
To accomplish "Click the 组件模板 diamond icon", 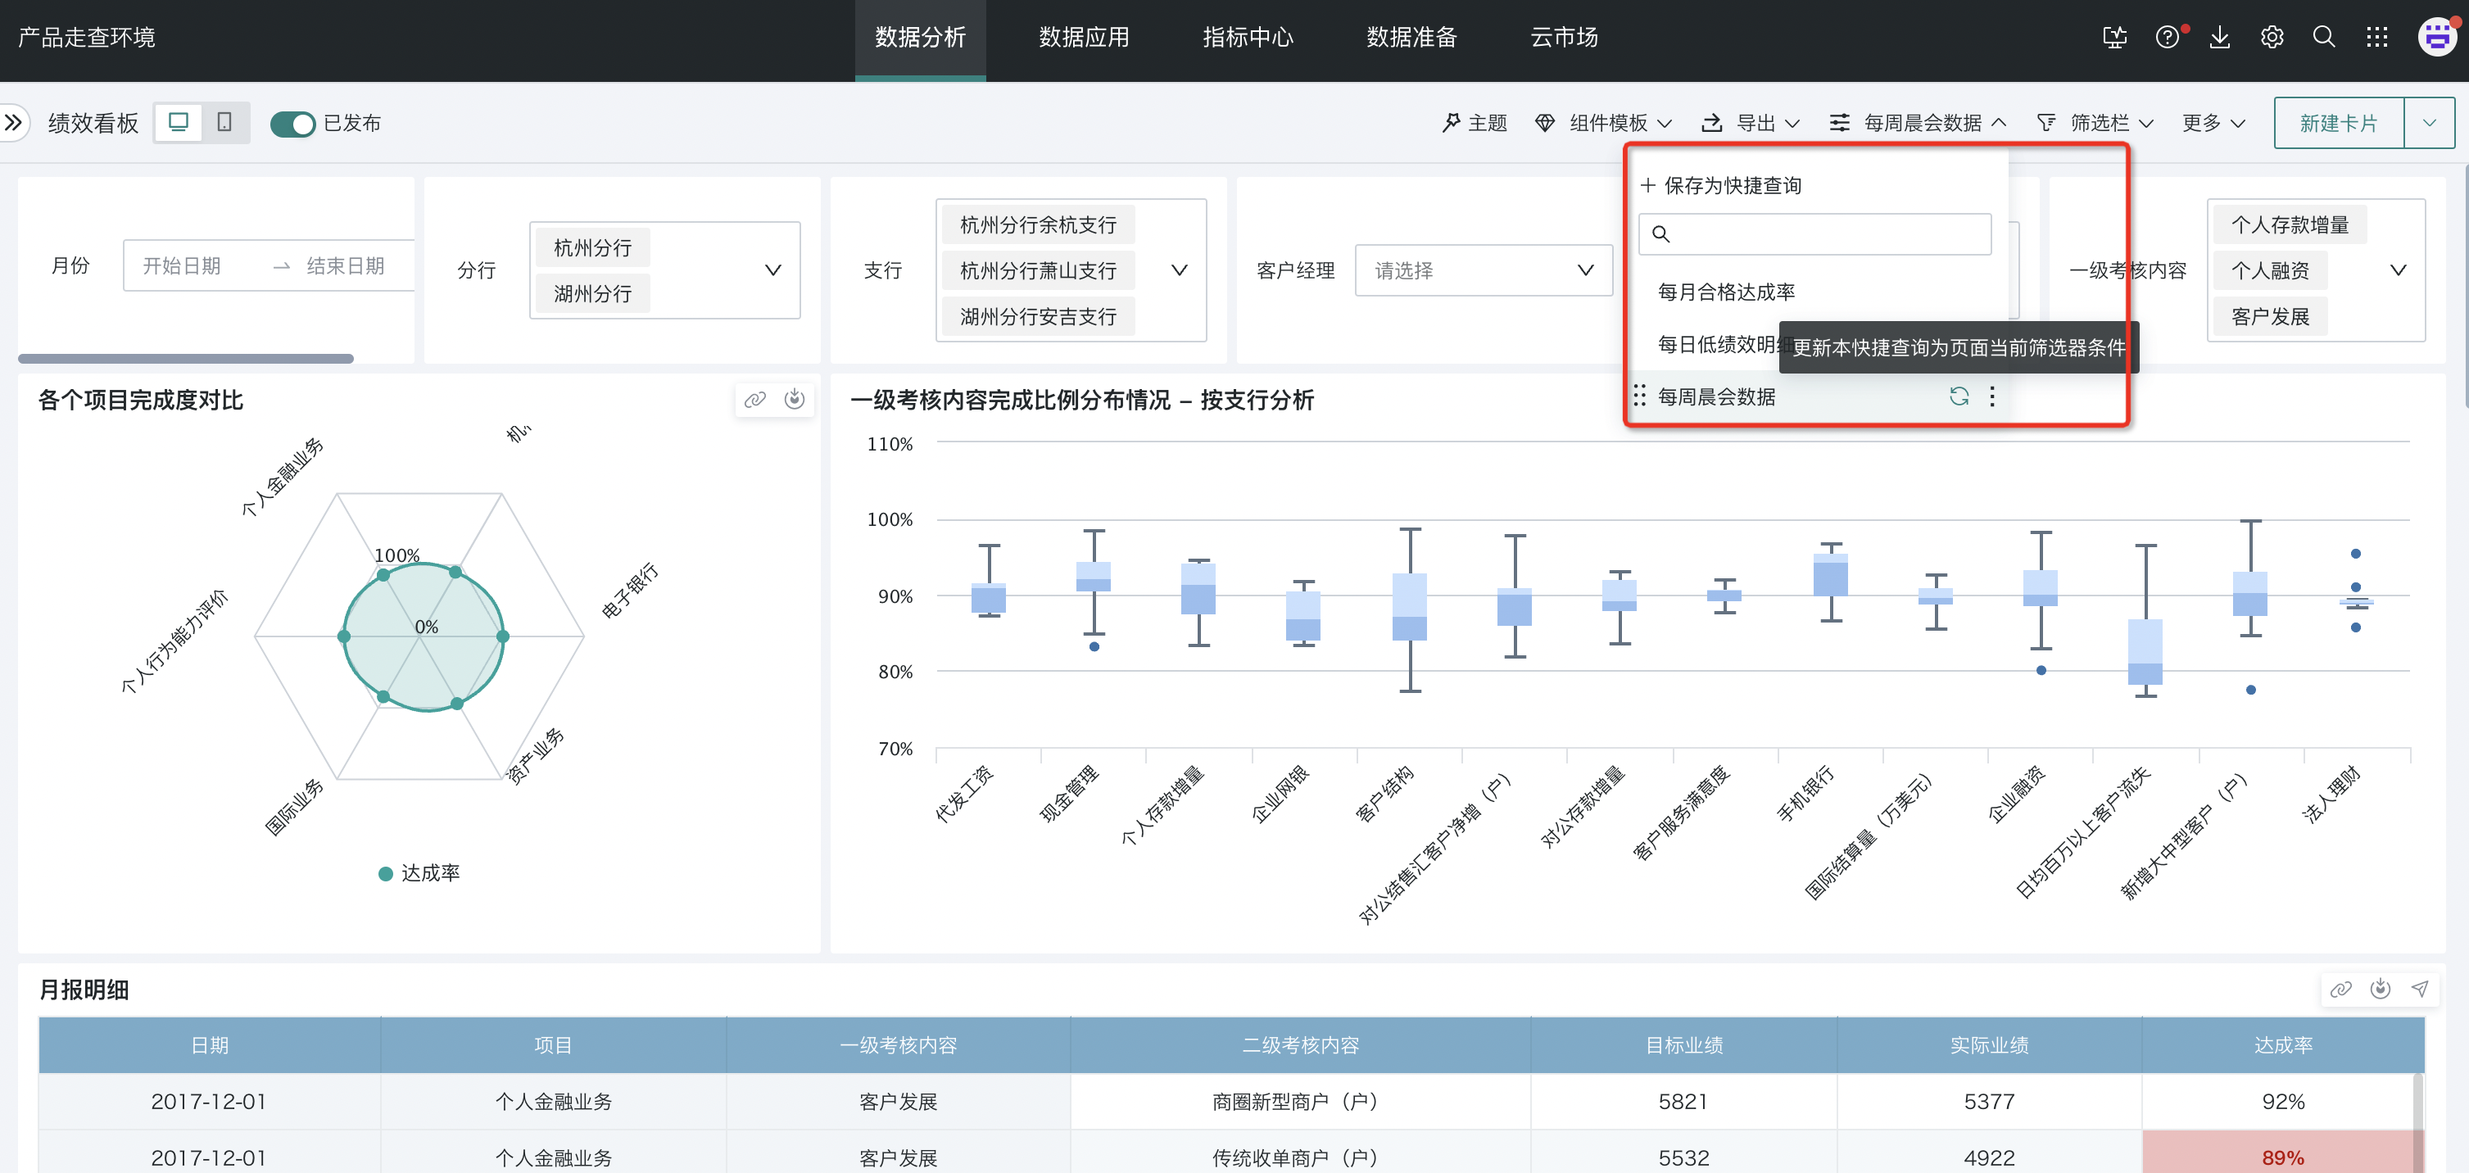I will pyautogui.click(x=1545, y=123).
